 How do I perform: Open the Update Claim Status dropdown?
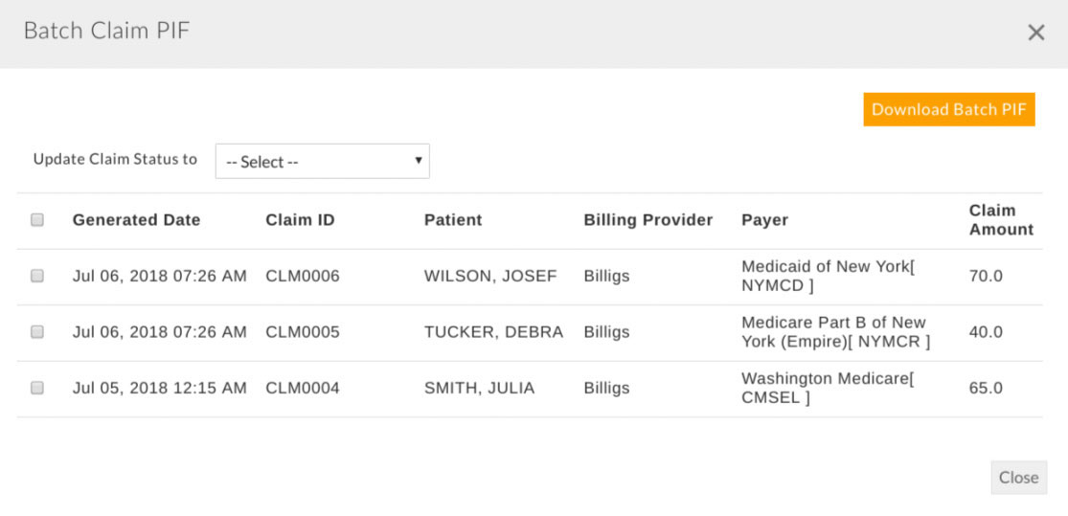[322, 162]
